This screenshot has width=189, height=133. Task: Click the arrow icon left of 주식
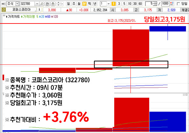(3, 4)
